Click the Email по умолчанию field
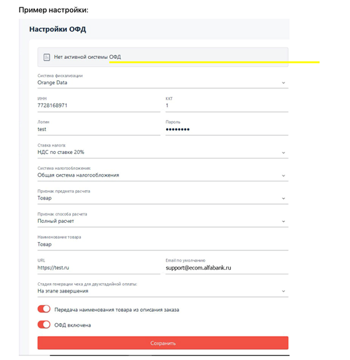Image resolution: width=350 pixels, height=360 pixels. tap(227, 266)
